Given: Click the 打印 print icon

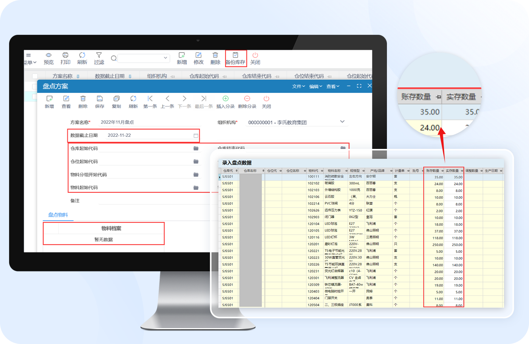Looking at the screenshot, I should 65,55.
